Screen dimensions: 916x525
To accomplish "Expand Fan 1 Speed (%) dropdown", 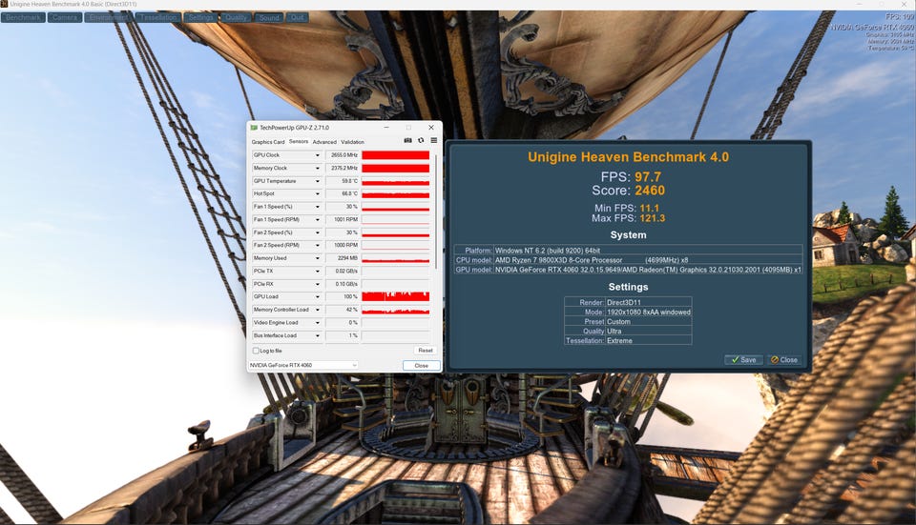I will pos(317,207).
